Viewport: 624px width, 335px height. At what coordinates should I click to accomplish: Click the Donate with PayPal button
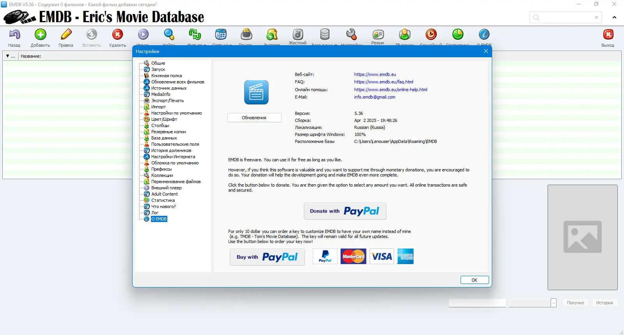(345, 211)
